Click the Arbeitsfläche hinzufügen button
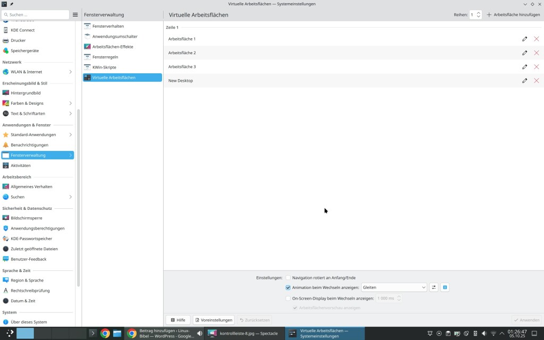The image size is (544, 340). coord(513,15)
